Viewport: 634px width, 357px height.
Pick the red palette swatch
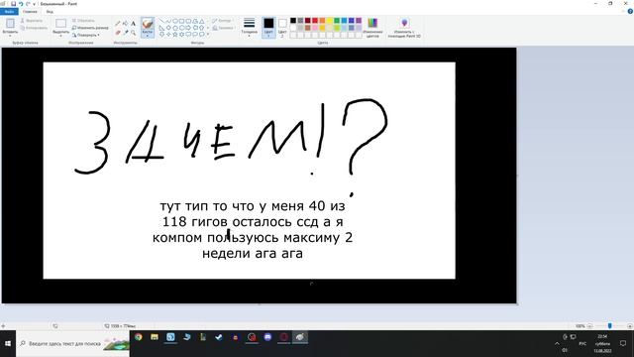click(315, 21)
